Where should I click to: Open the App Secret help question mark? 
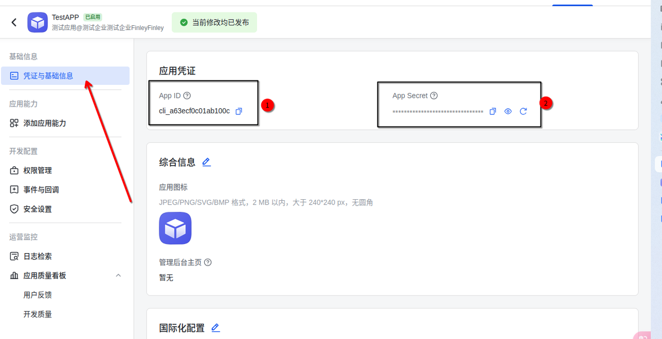point(433,95)
